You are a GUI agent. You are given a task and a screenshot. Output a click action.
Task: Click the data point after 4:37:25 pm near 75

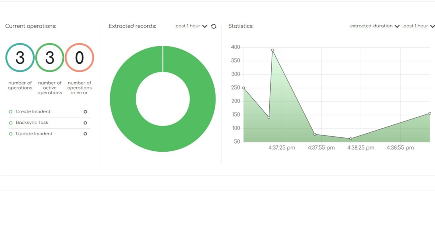(x=315, y=134)
